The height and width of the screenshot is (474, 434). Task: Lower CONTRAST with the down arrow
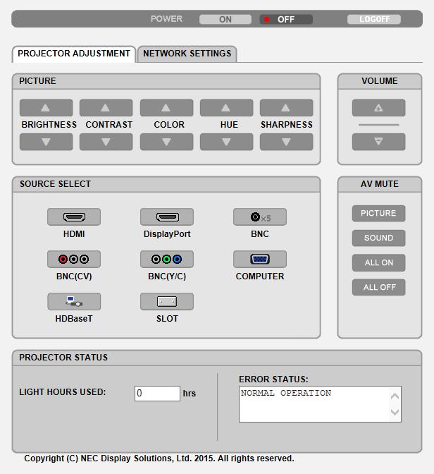(x=106, y=142)
